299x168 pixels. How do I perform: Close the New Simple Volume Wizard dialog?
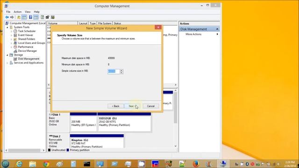[x=158, y=28]
